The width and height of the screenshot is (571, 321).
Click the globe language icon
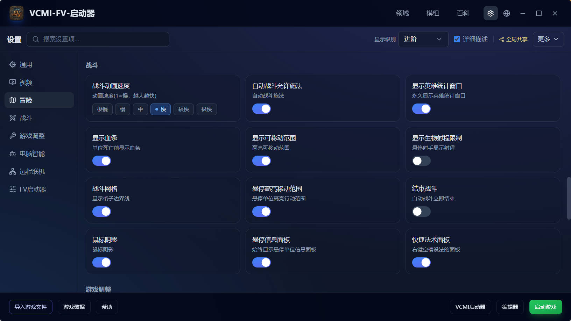tap(507, 13)
